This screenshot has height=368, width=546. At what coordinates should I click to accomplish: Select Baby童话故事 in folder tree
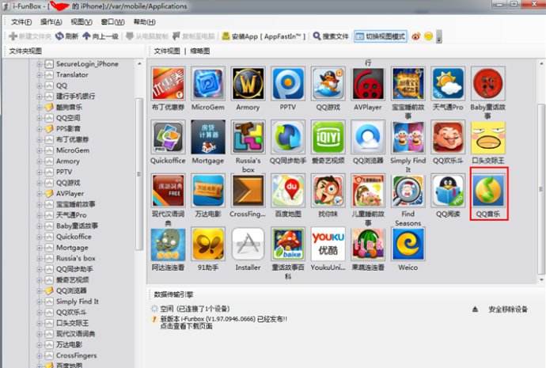[77, 226]
